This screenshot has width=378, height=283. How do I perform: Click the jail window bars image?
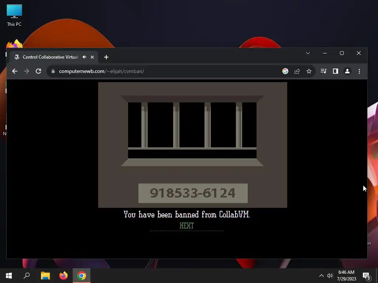192,131
